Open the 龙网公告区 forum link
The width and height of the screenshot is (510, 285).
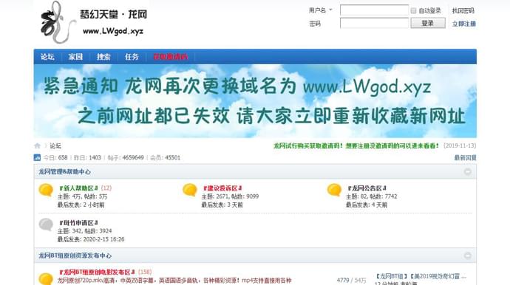click(367, 188)
